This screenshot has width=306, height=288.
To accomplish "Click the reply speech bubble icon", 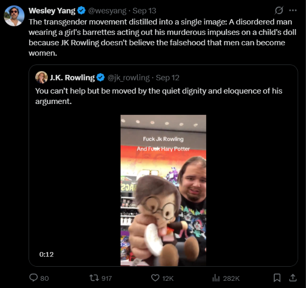I will point(33,278).
